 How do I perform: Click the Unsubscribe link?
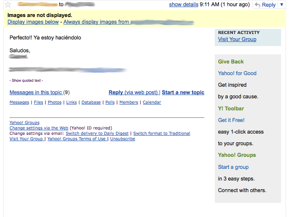click(x=122, y=139)
